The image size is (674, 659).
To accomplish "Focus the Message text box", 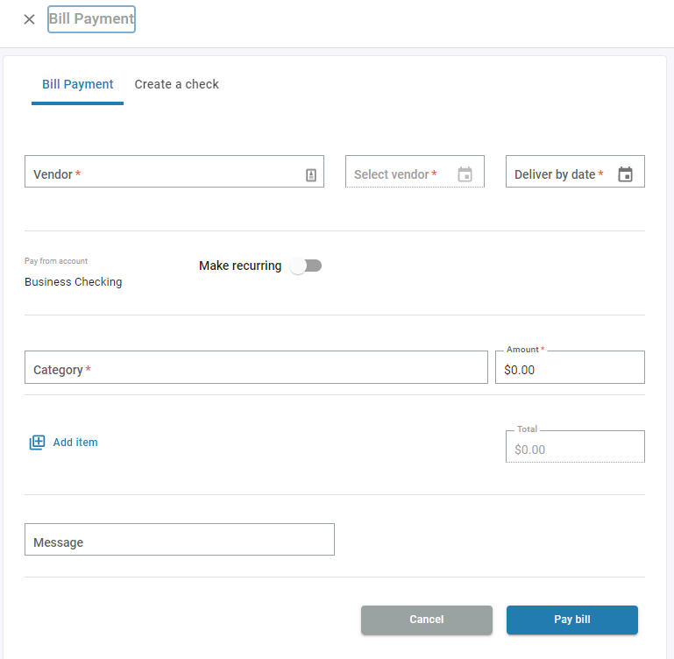I will point(179,541).
